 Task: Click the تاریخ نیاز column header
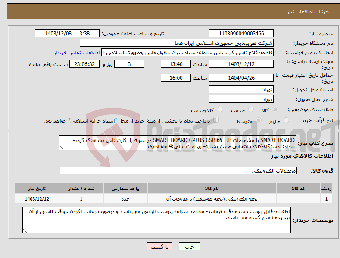tap(37, 189)
